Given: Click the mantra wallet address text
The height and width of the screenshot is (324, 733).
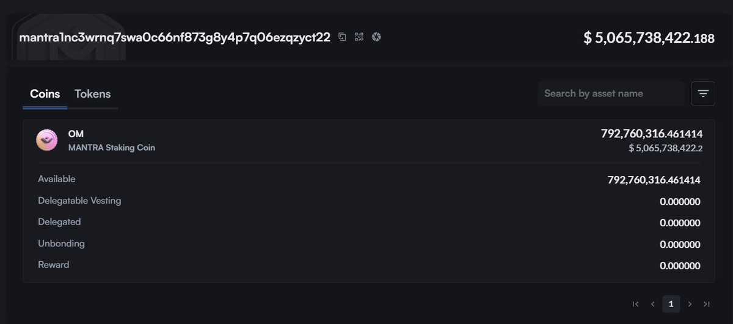Looking at the screenshot, I should click(x=175, y=37).
